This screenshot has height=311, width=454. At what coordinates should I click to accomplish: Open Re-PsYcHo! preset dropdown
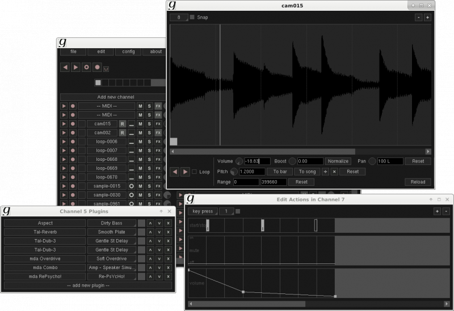click(111, 276)
